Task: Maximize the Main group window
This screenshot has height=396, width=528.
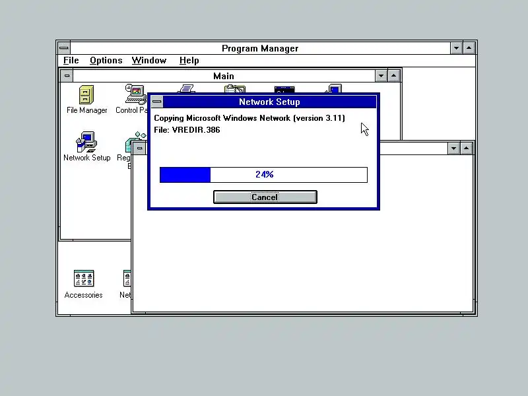Action: [x=393, y=76]
